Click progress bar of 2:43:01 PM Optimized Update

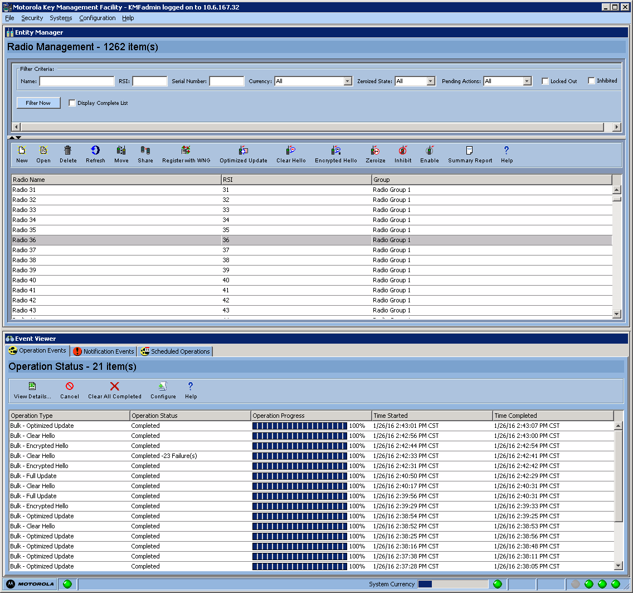coord(300,426)
